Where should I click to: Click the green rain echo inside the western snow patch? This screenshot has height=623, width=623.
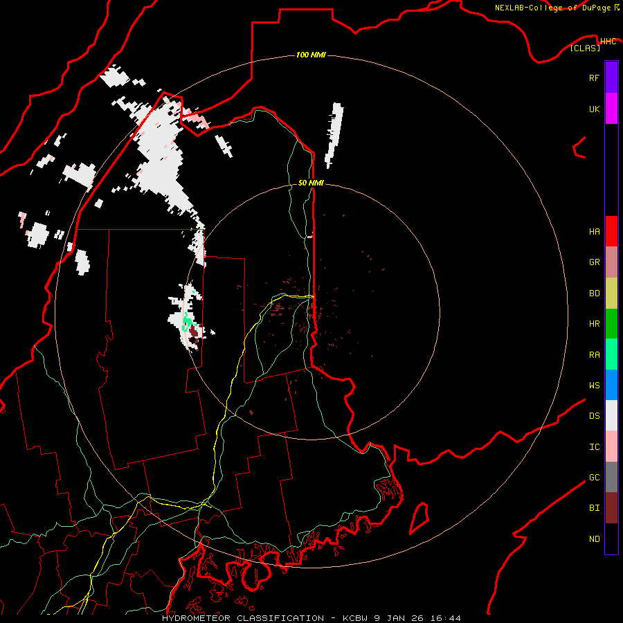[187, 321]
